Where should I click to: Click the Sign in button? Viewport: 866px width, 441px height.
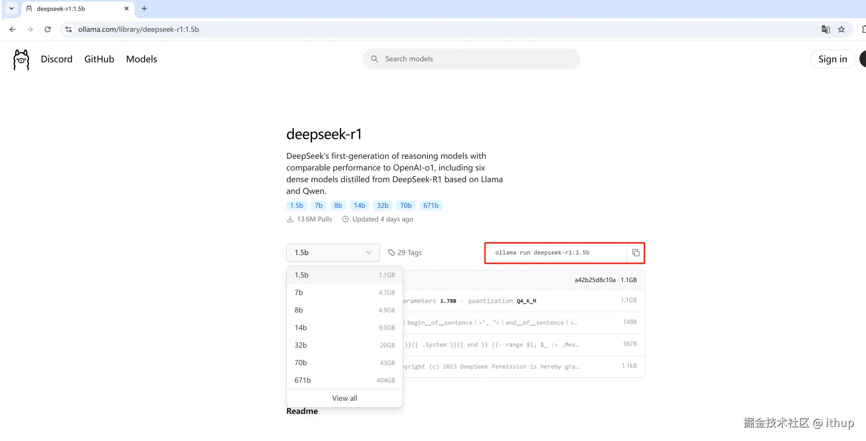tap(832, 59)
